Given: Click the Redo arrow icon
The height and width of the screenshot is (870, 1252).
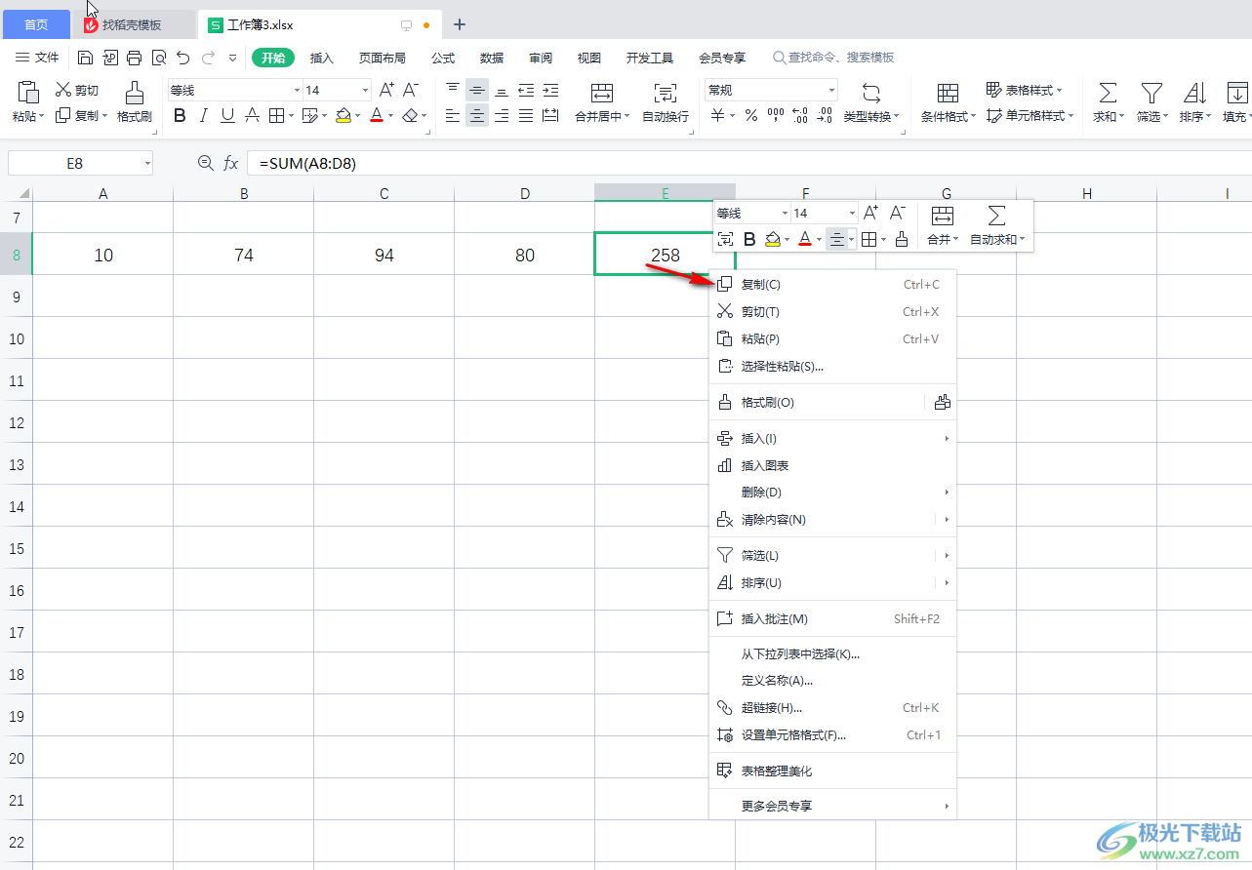Looking at the screenshot, I should (207, 58).
